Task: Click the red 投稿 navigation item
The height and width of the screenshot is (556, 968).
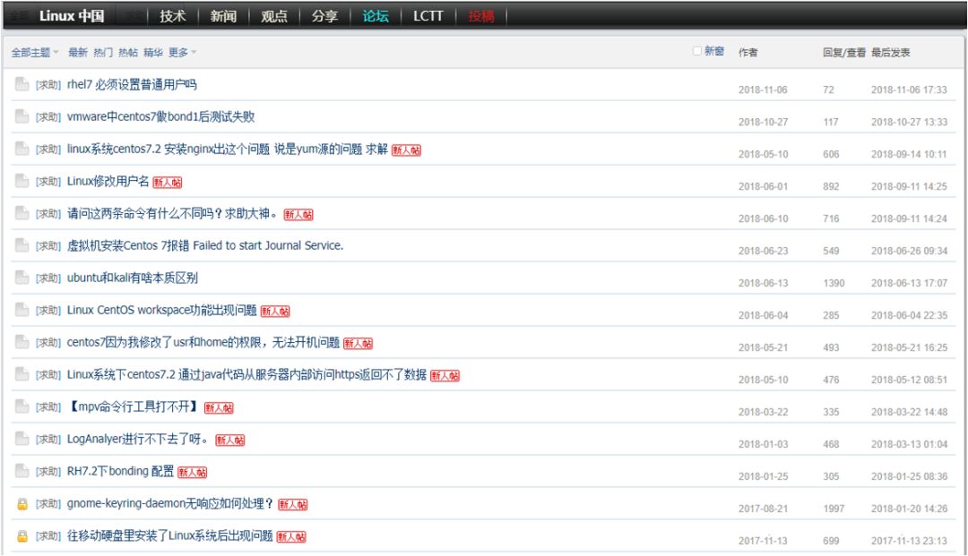Action: (x=481, y=16)
